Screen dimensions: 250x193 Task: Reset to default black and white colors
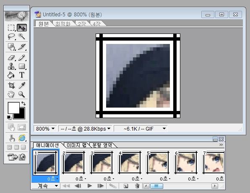(9, 118)
